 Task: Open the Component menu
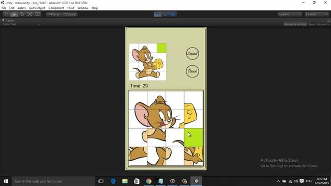pos(56,8)
